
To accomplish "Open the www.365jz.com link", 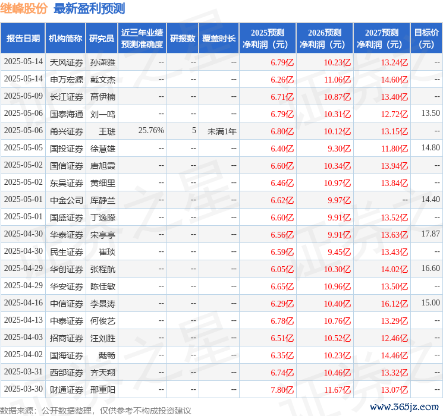I will tap(404, 407).
